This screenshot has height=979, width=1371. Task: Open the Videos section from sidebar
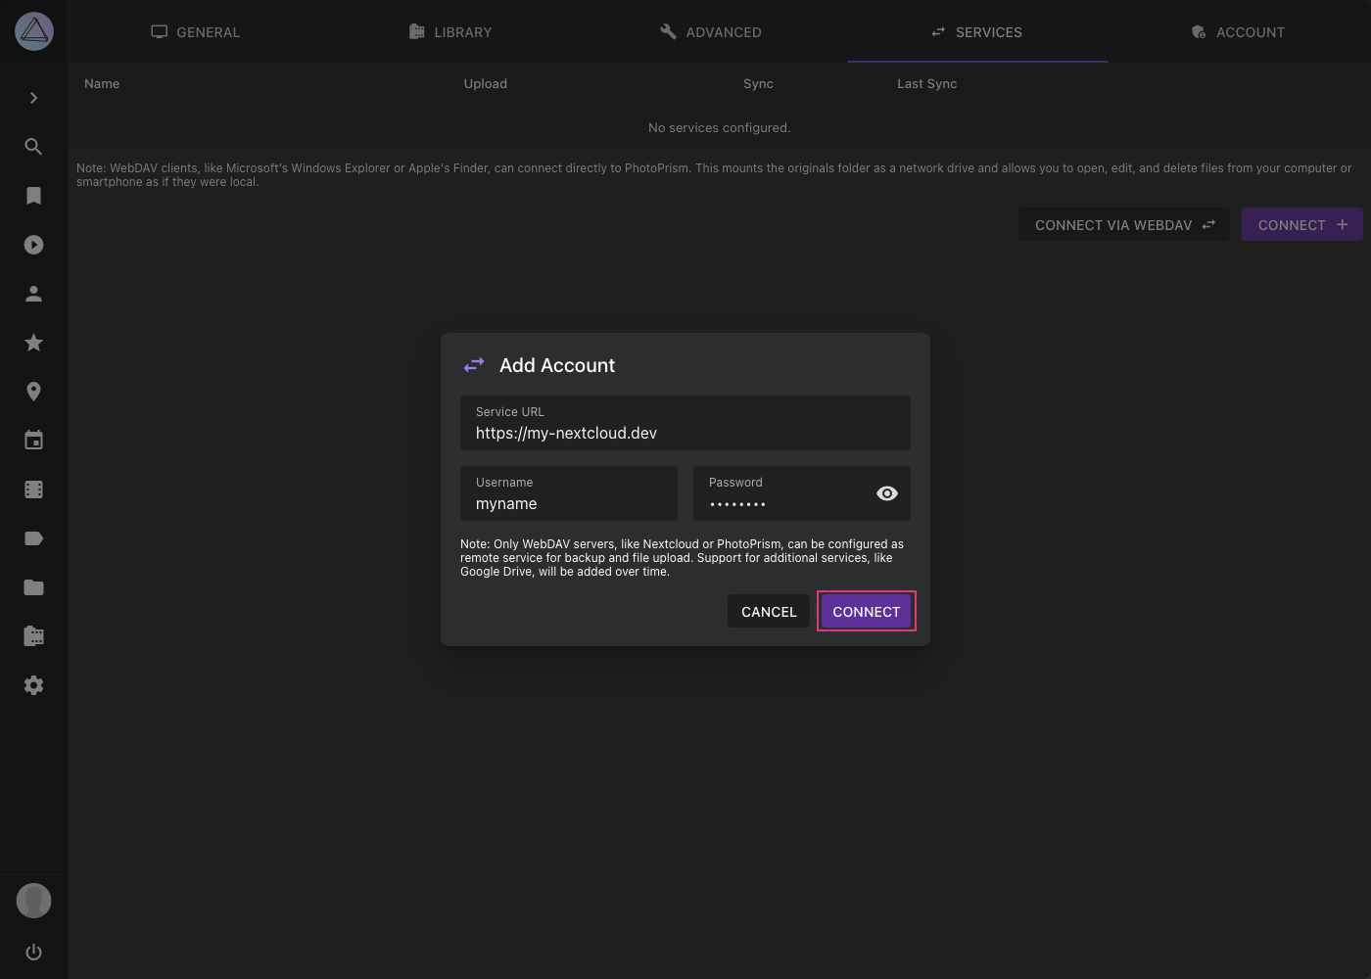click(x=33, y=245)
